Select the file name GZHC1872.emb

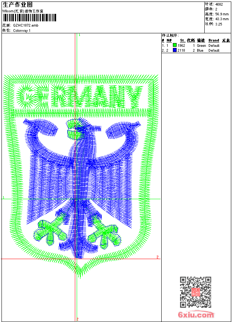click(x=26, y=25)
